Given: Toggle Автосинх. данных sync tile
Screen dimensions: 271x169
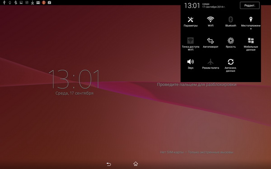Looking at the screenshot, I should (230, 65).
